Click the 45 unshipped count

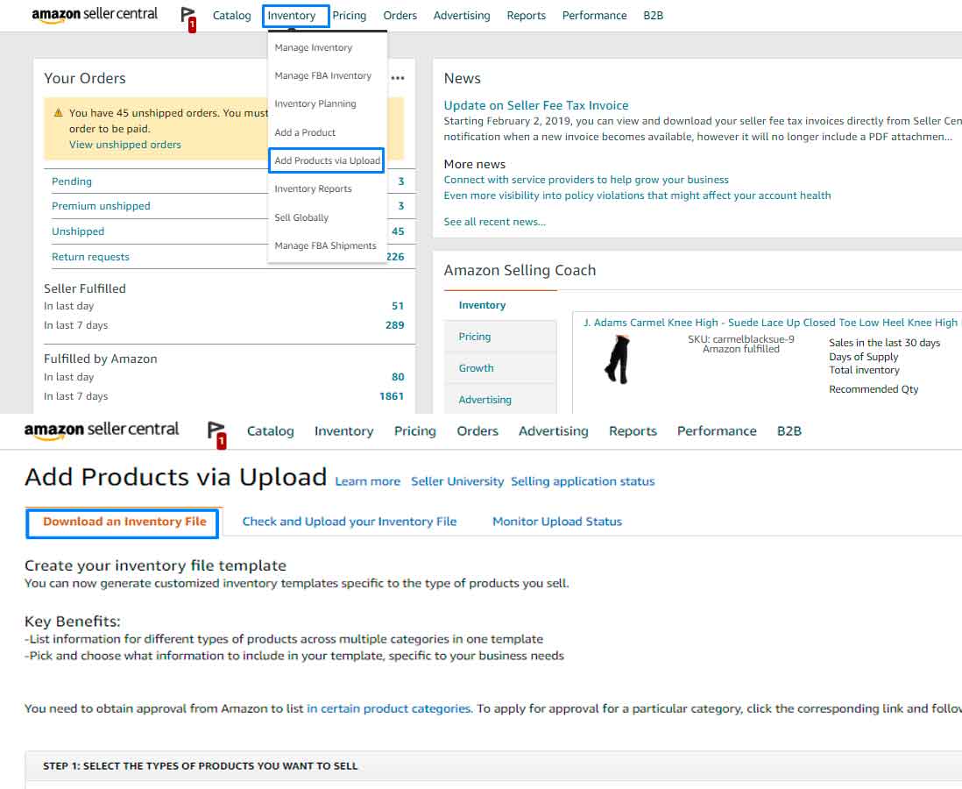pyautogui.click(x=398, y=231)
